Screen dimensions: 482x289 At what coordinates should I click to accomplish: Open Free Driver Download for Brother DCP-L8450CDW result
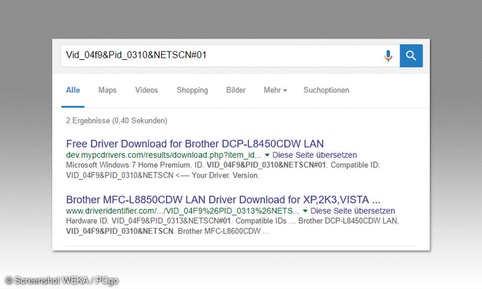tap(195, 144)
